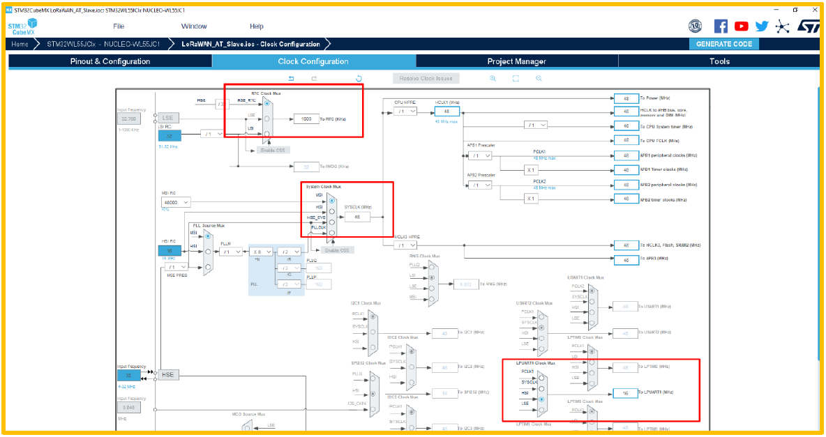Click the undo arrow icon in clock toolbar

292,79
